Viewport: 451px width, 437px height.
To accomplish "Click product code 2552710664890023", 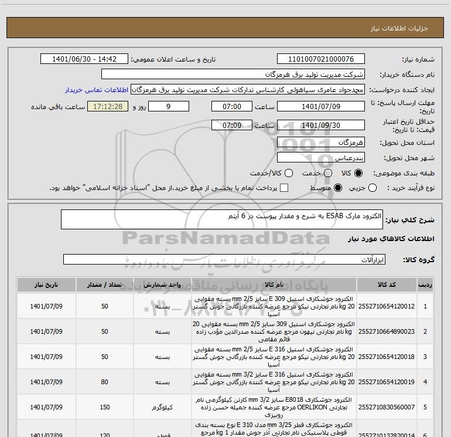I will click(387, 331).
